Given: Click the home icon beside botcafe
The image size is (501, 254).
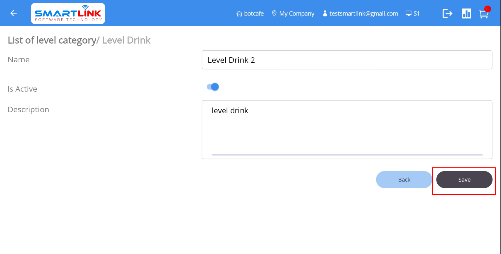Looking at the screenshot, I should (239, 14).
